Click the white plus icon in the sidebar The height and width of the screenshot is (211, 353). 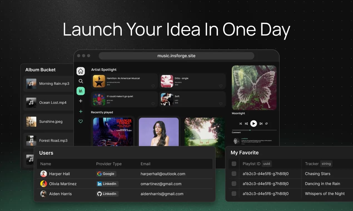[81, 101]
